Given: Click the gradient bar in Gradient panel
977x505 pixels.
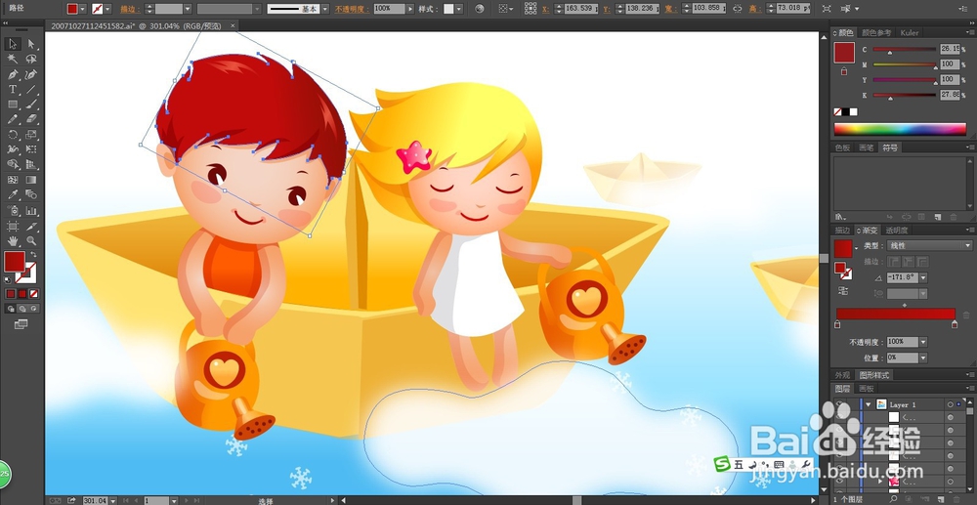Looking at the screenshot, I should point(895,314).
